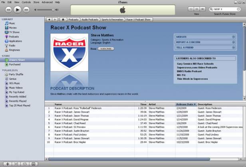
Task: Open the Recently Added playlist
Action: click(16, 97)
